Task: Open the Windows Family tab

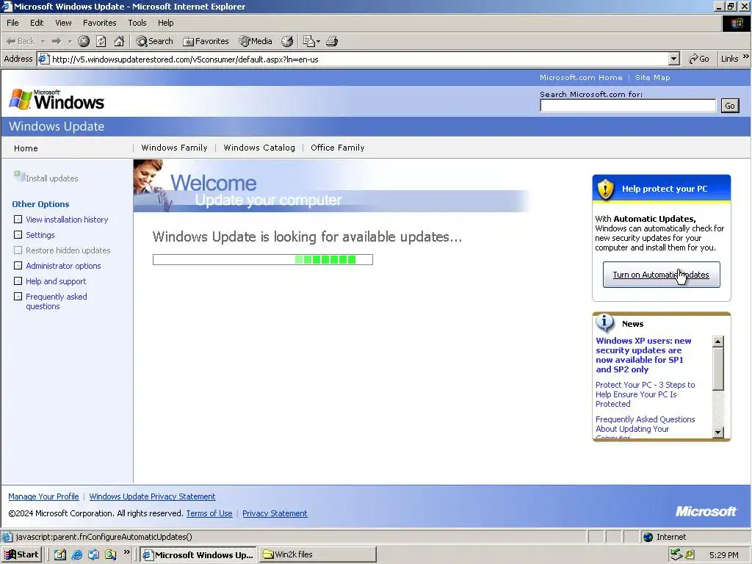Action: pos(174,148)
